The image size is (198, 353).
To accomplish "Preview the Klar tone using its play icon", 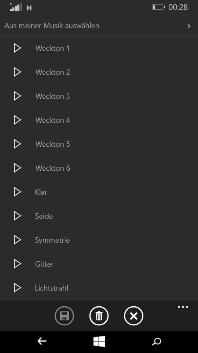I will [17, 192].
